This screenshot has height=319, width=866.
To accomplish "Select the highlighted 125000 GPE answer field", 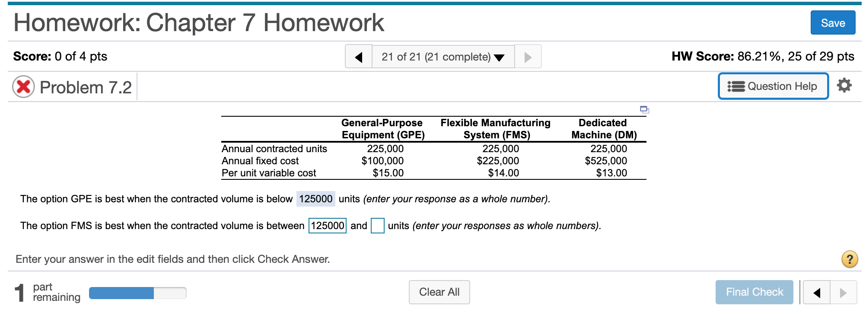I will [x=316, y=199].
